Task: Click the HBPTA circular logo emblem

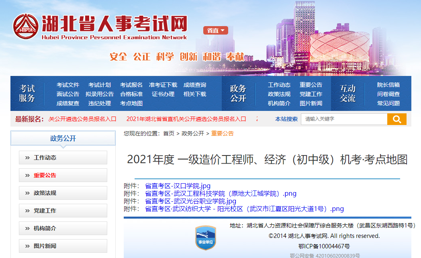Action: point(27,27)
